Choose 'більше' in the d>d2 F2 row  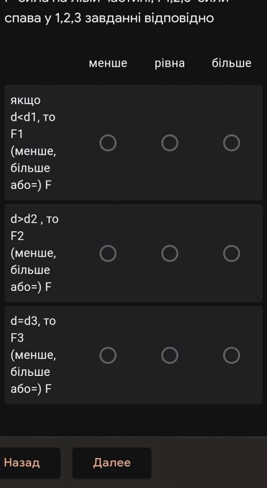pyautogui.click(x=232, y=253)
